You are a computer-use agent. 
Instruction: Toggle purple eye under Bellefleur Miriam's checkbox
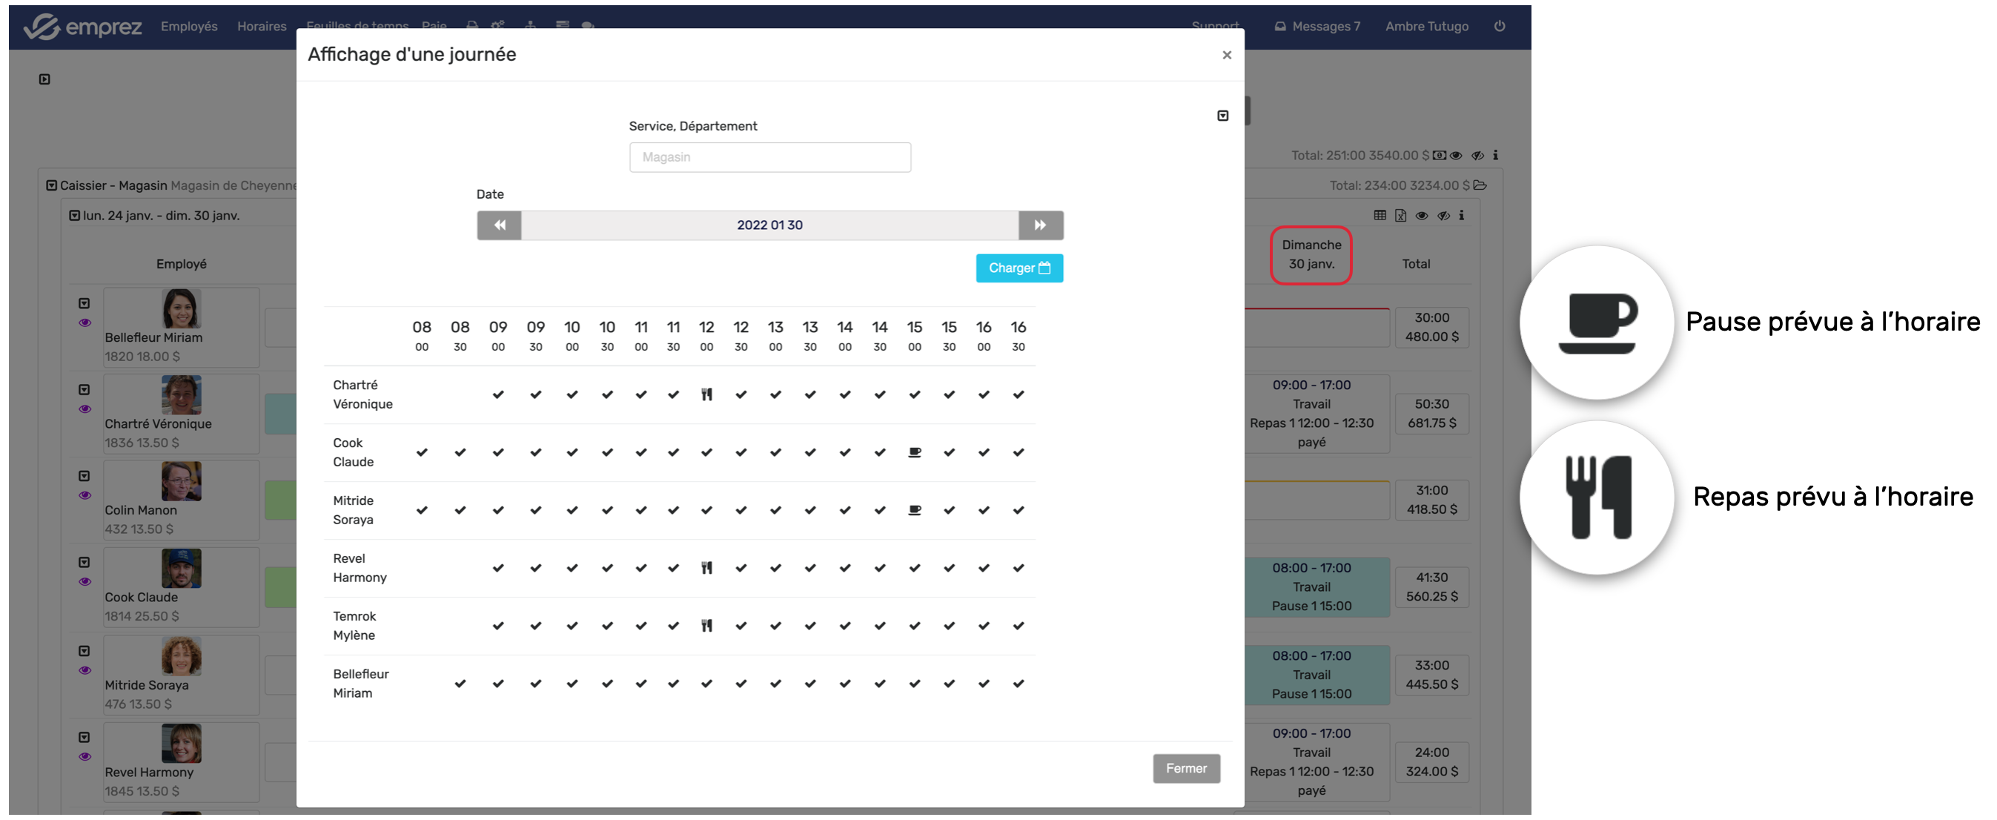point(85,323)
